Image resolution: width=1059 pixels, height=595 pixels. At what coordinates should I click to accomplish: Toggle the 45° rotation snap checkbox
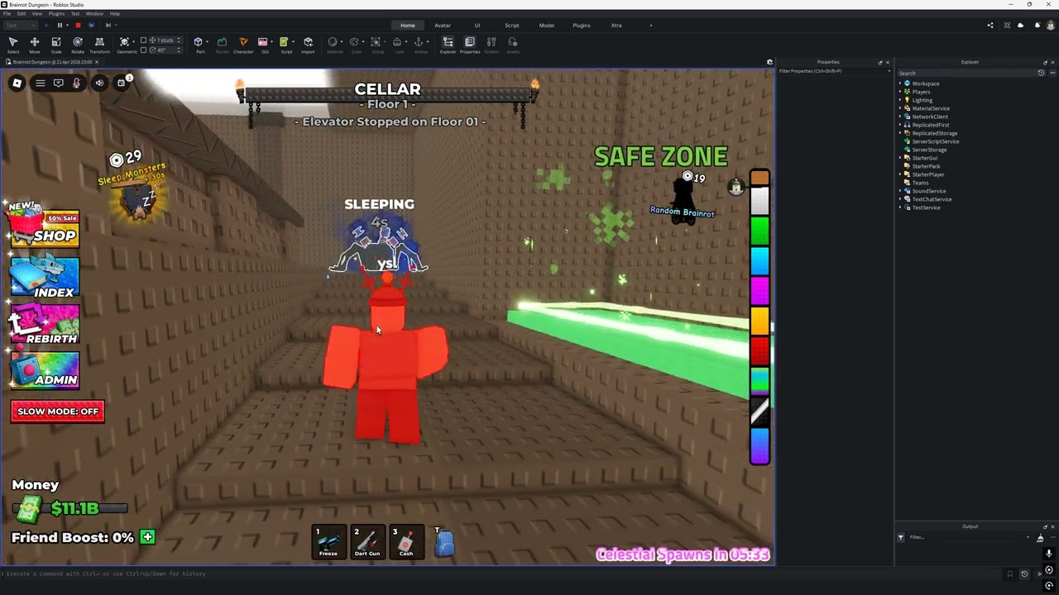coord(143,50)
